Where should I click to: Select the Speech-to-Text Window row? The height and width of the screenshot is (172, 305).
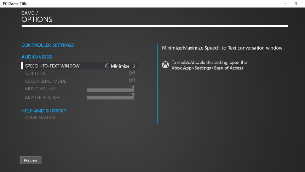79,66
